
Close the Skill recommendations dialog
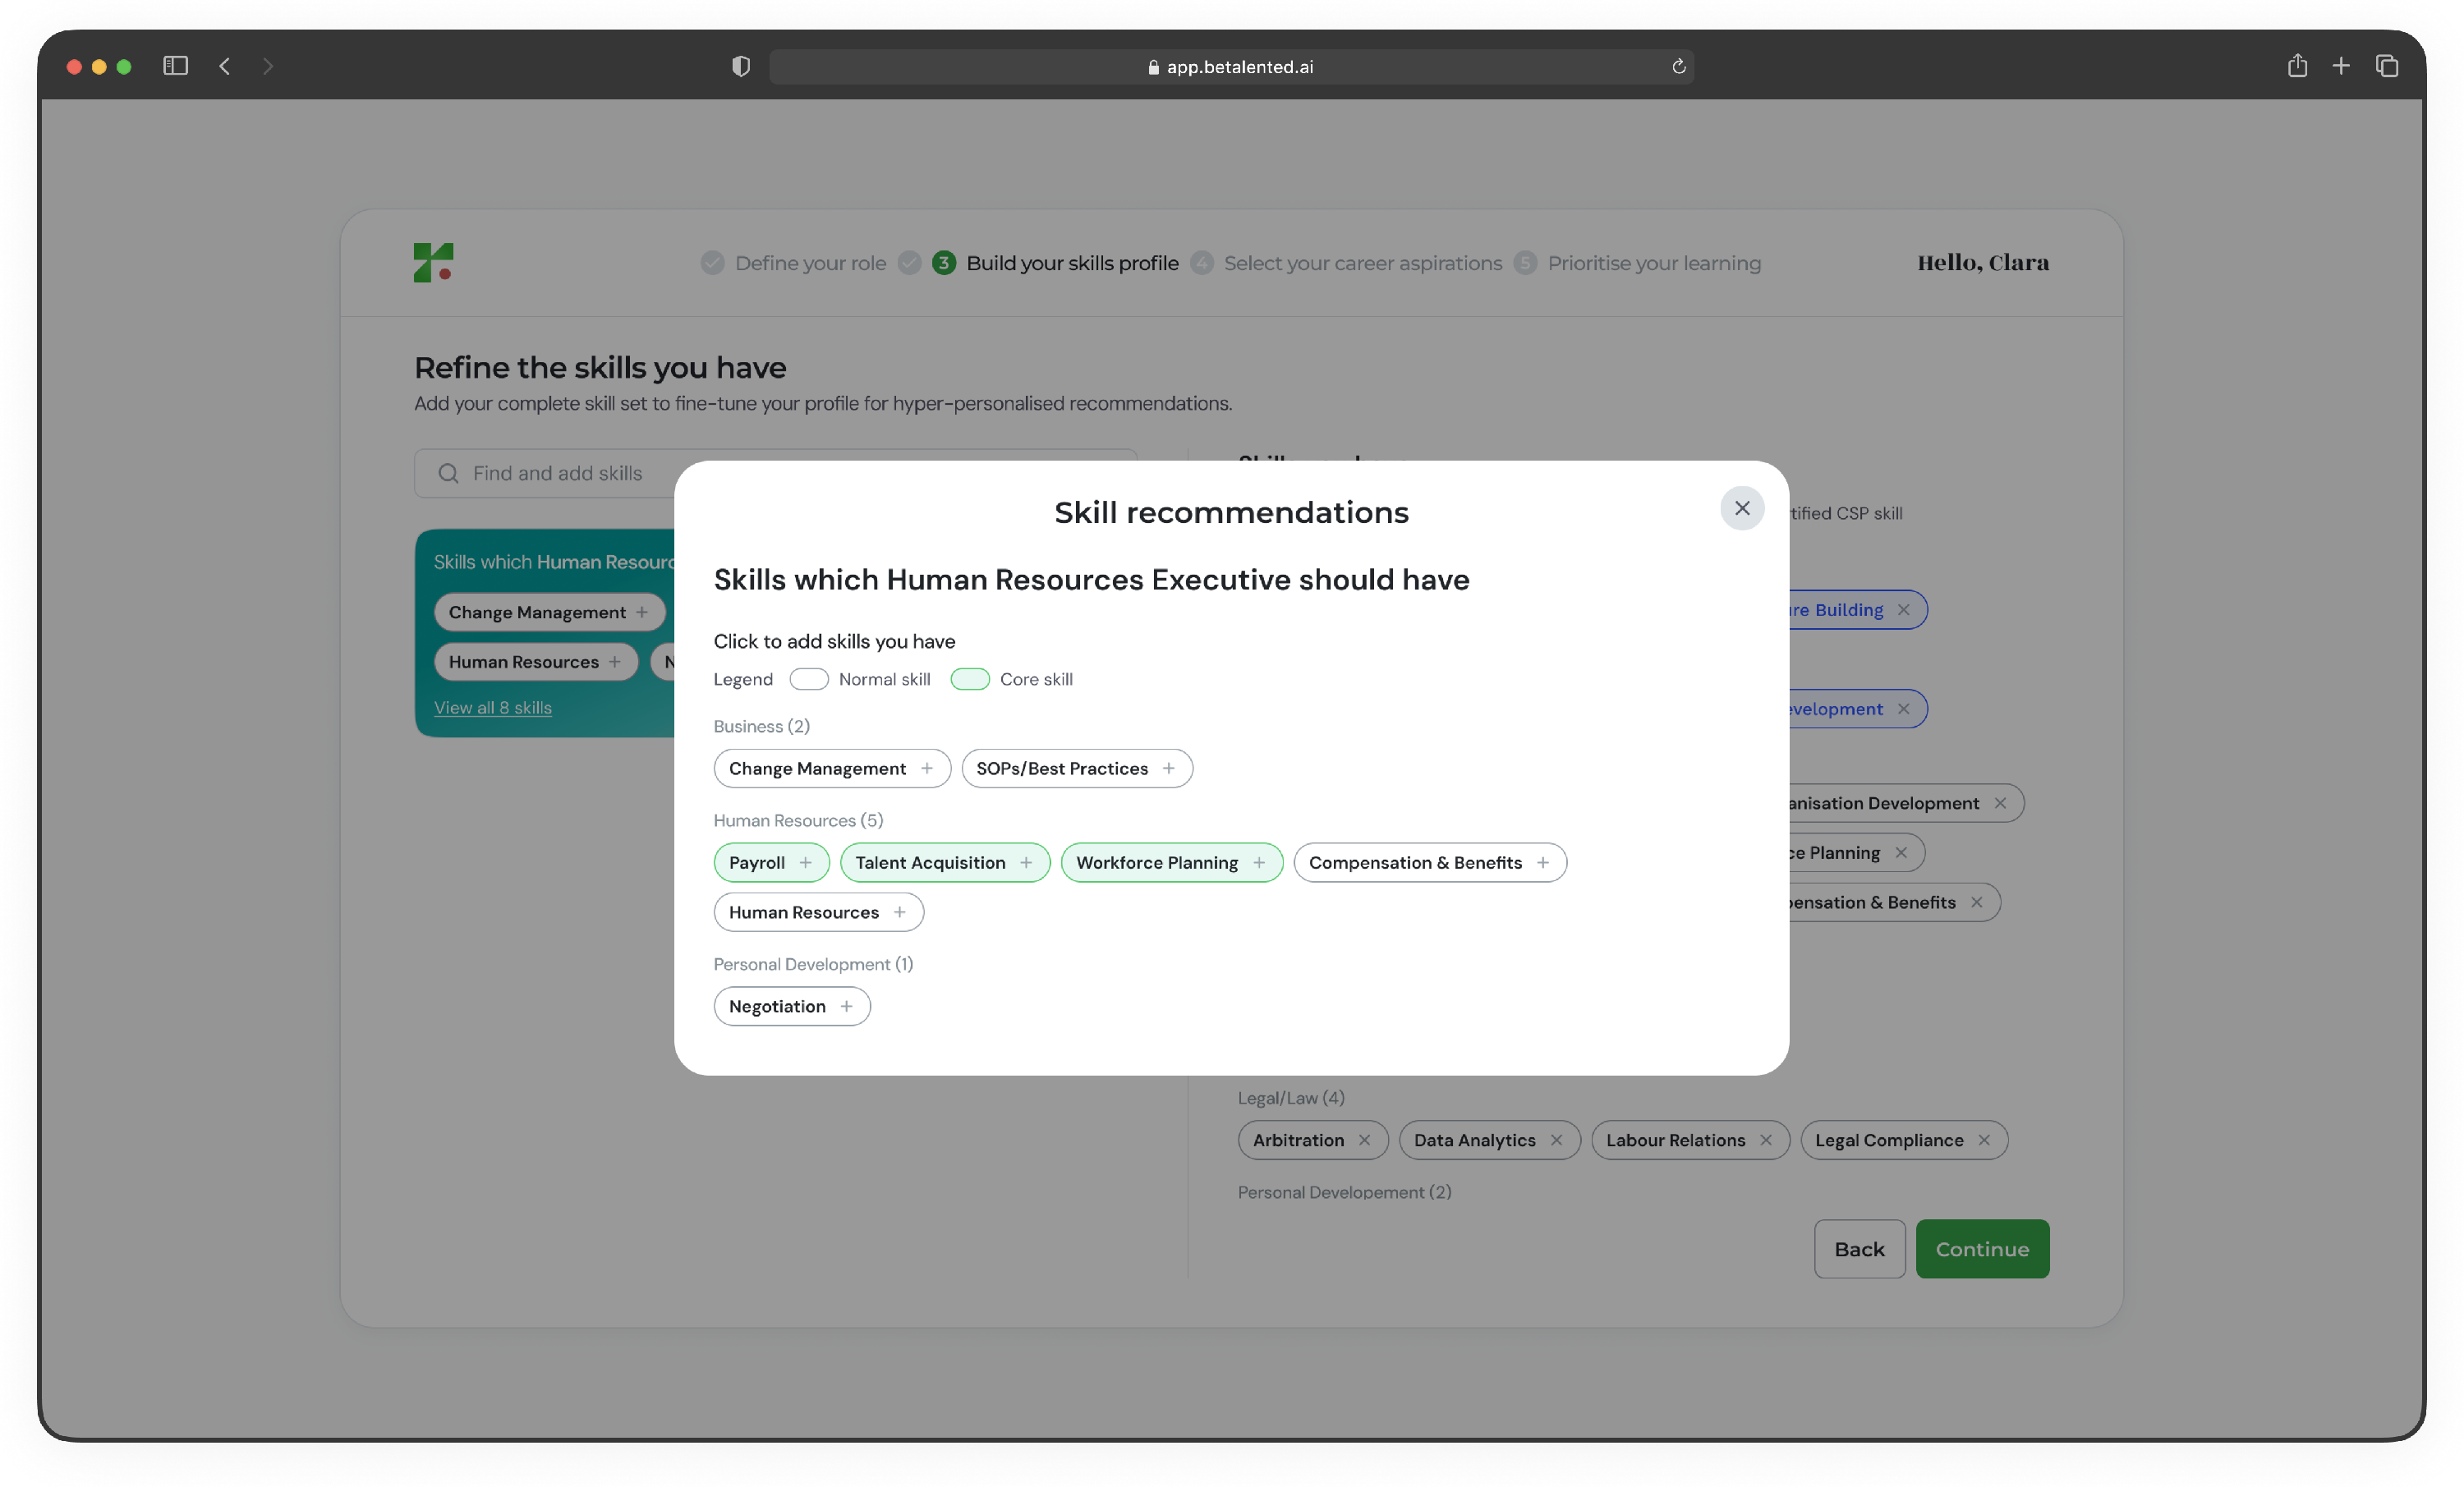click(x=1741, y=508)
